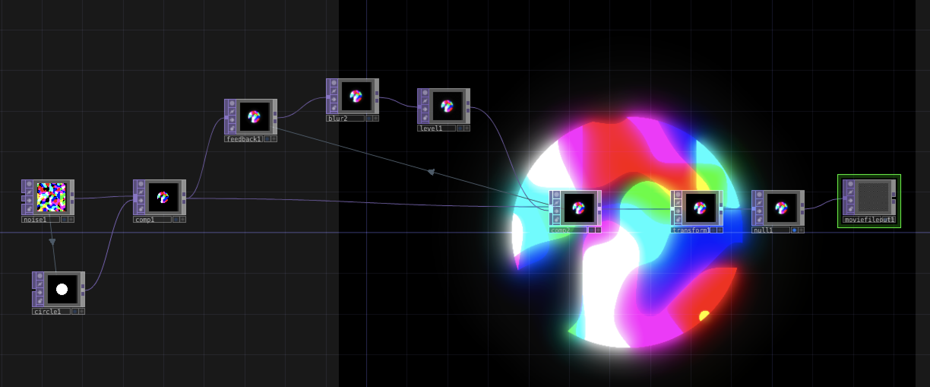
Task: Click the plus flag on feedback1
Action: (274, 139)
